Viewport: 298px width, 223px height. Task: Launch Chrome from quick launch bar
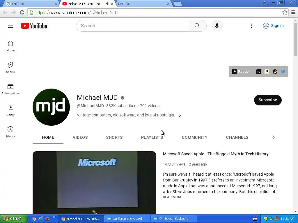click(34, 219)
